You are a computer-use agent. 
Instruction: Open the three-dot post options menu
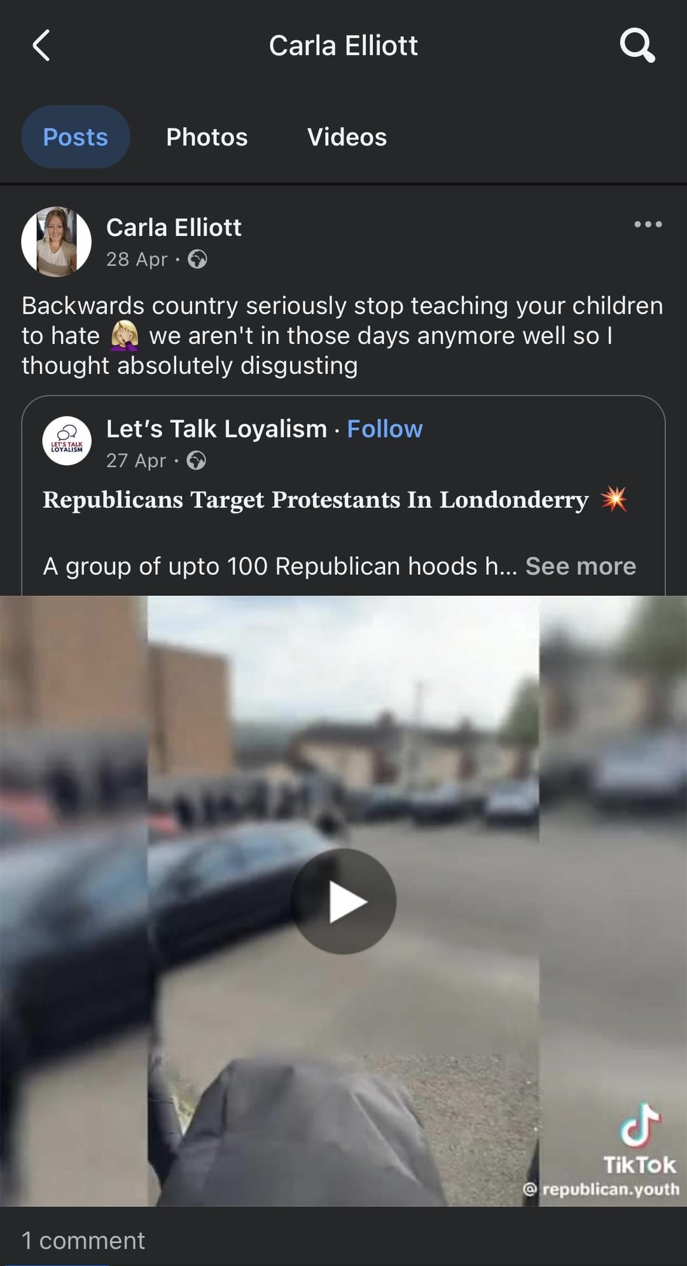648,224
